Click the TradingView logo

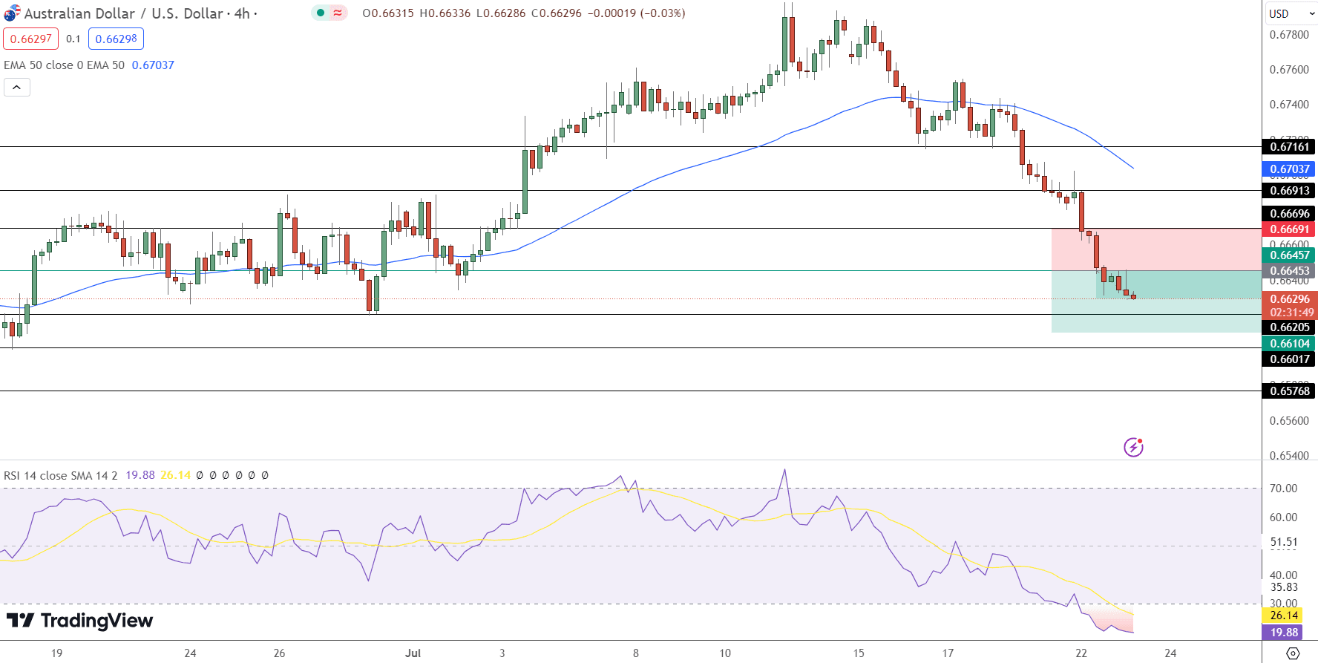[x=79, y=621]
